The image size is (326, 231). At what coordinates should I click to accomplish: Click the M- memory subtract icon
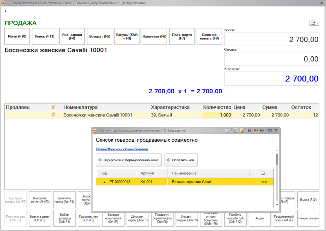click(x=262, y=130)
